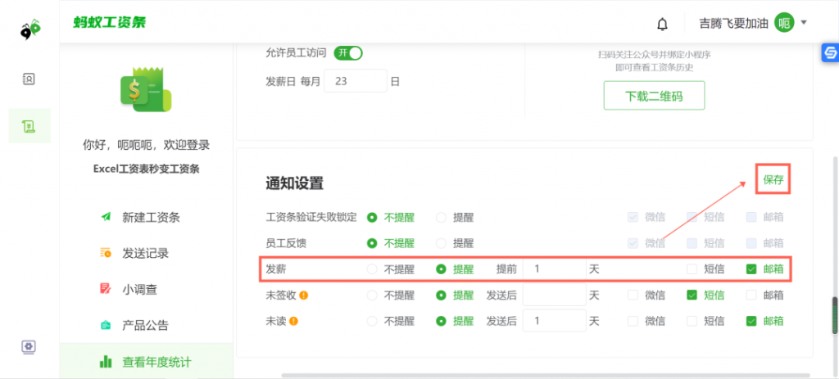
Task: Open 新建工资条 menu item
Action: [151, 217]
